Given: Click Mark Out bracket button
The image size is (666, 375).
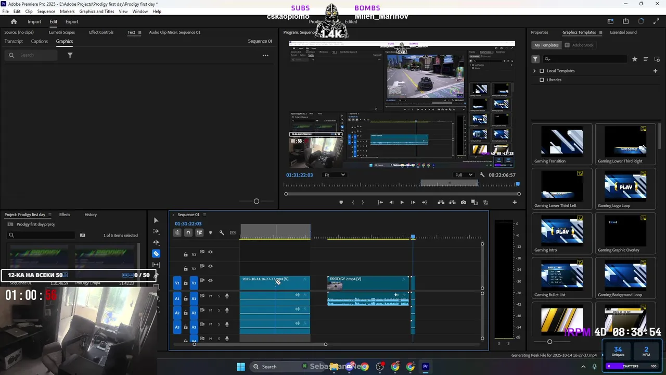Looking at the screenshot, I should coord(363,202).
